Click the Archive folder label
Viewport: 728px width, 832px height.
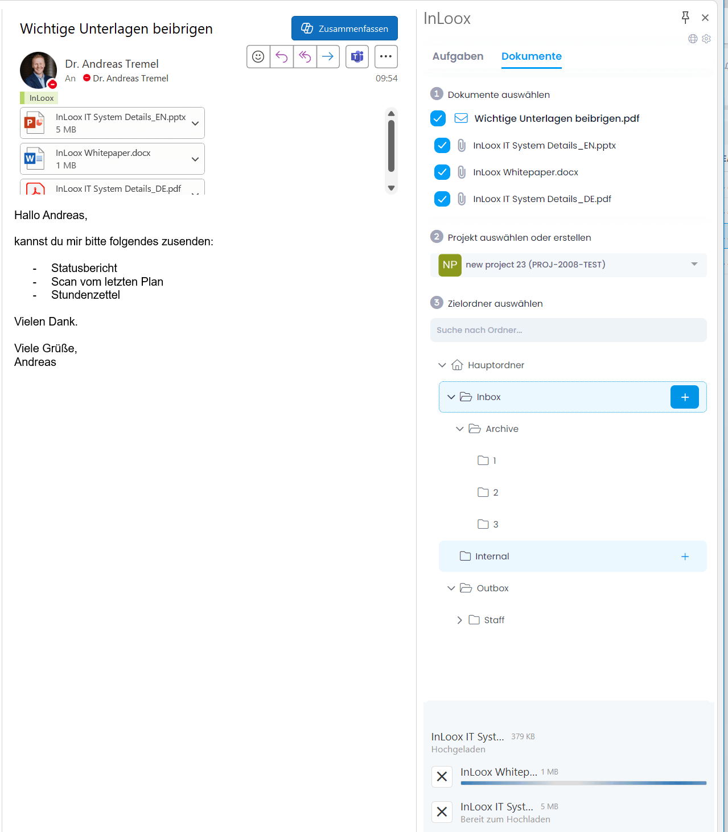click(x=501, y=429)
